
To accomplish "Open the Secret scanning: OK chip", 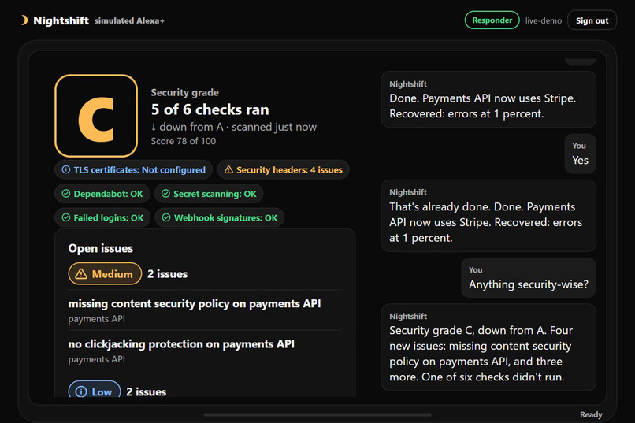I will click(x=209, y=194).
